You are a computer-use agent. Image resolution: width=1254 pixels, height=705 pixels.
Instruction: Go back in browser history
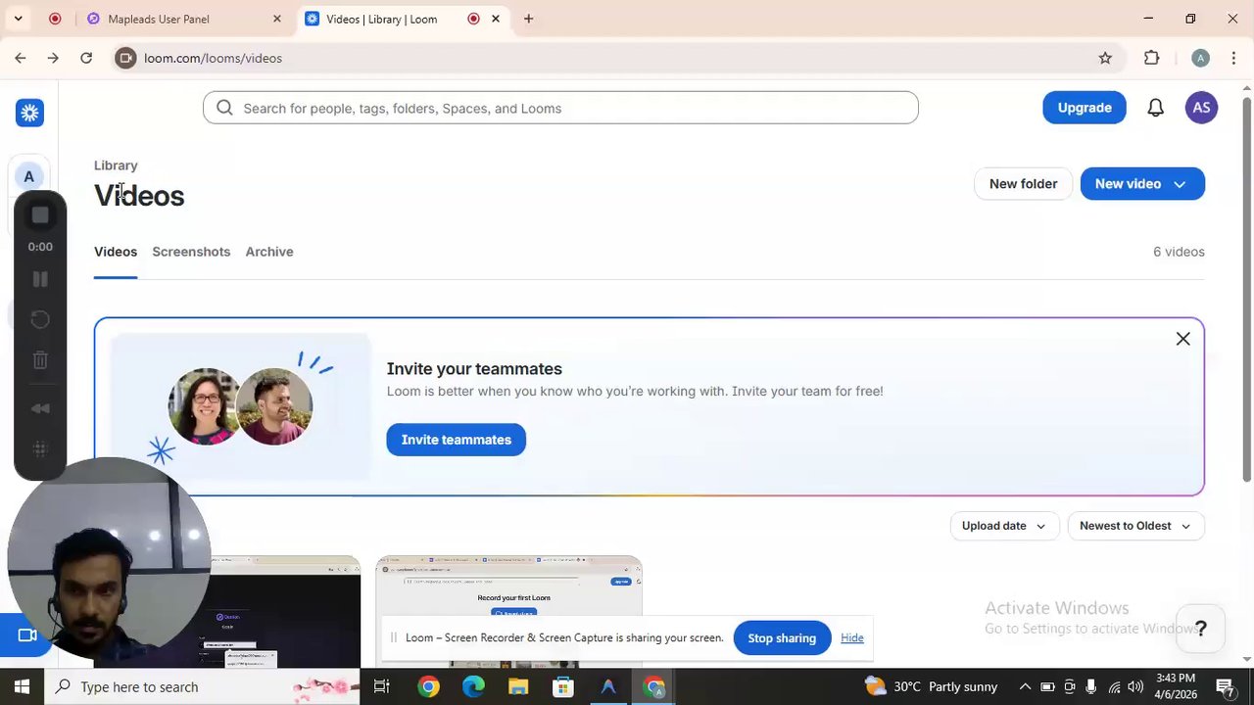coord(21,58)
